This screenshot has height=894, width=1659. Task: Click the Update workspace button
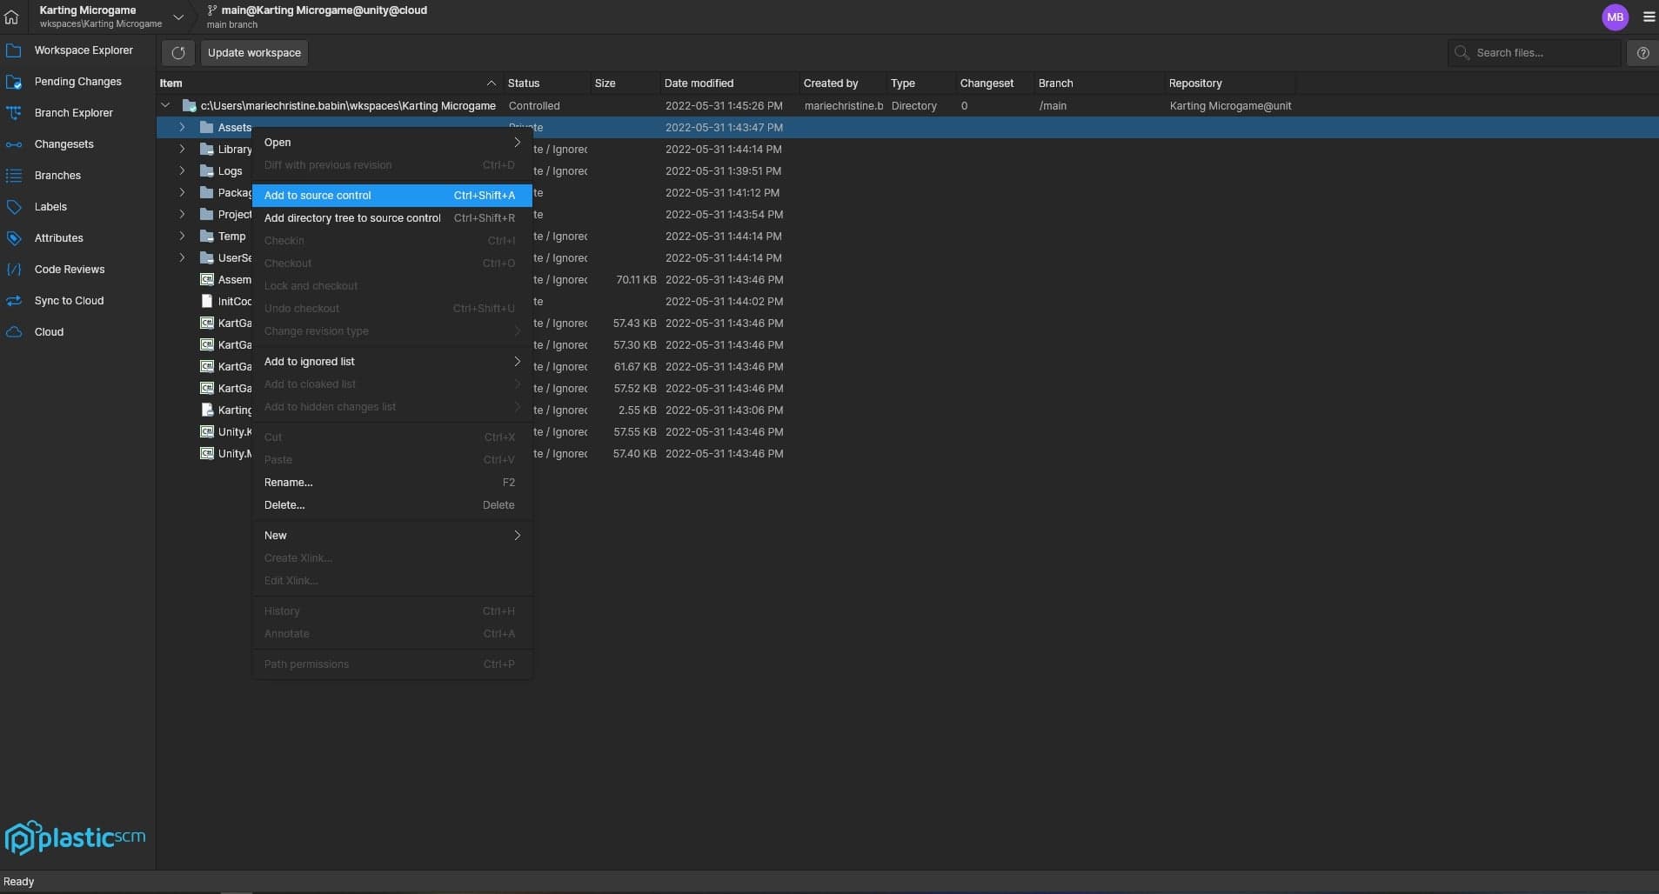click(253, 52)
